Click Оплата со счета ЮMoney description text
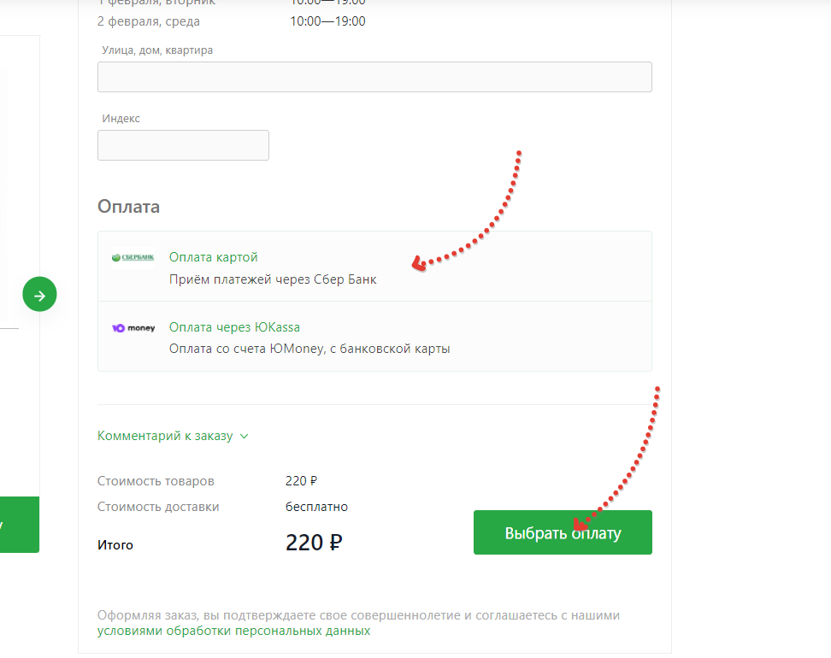This screenshot has width=831, height=658. 309,349
